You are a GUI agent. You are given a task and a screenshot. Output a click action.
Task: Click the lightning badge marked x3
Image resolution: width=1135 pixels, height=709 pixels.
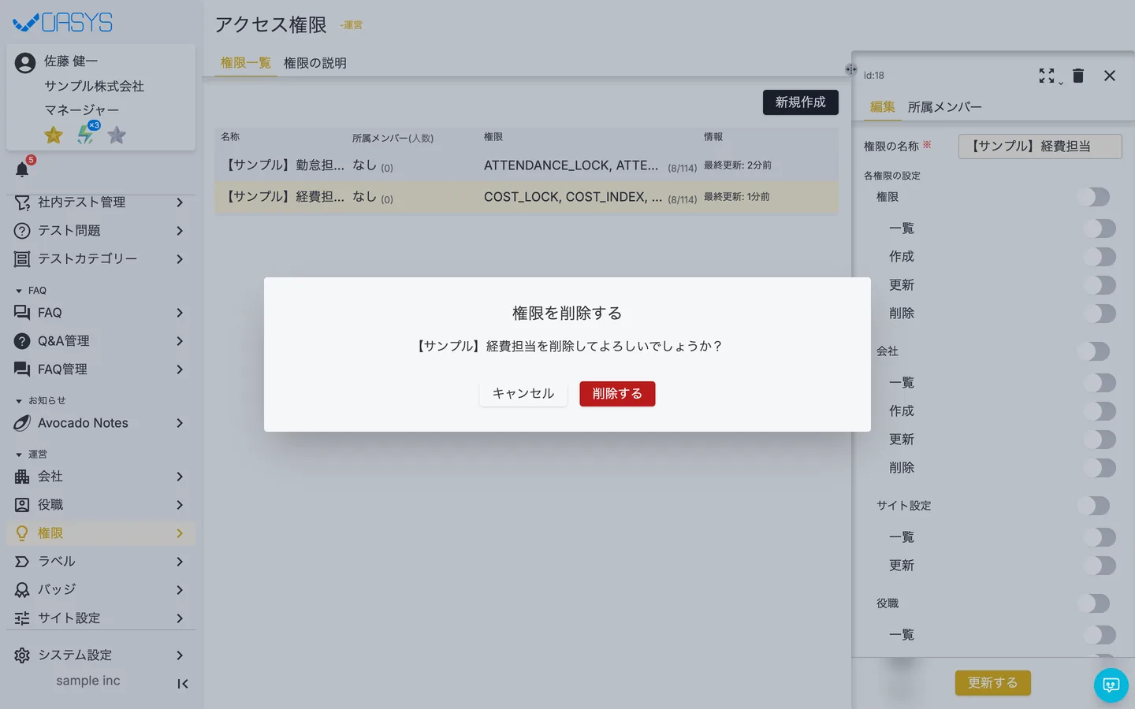click(x=86, y=135)
